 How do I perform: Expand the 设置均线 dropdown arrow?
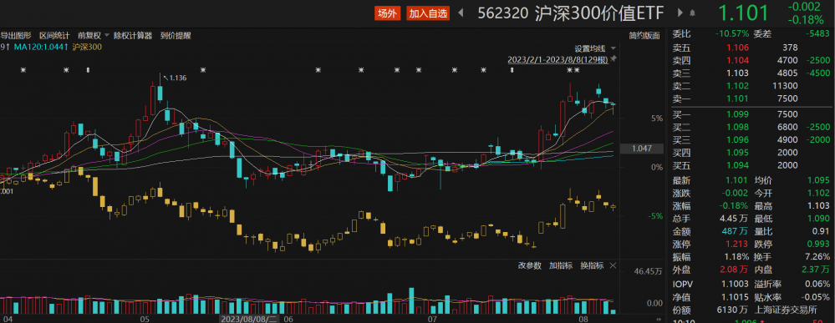[614, 48]
